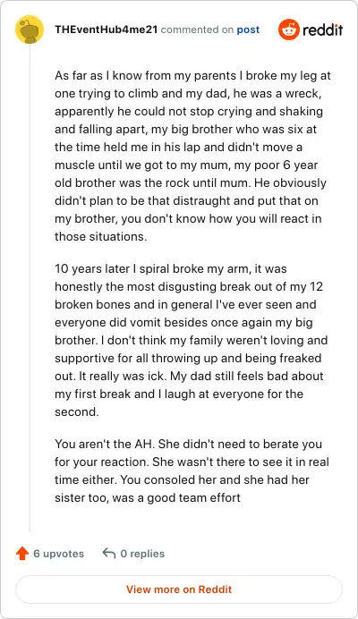Click the line starting "You aren't the AH"
The image size is (358, 619).
click(188, 444)
